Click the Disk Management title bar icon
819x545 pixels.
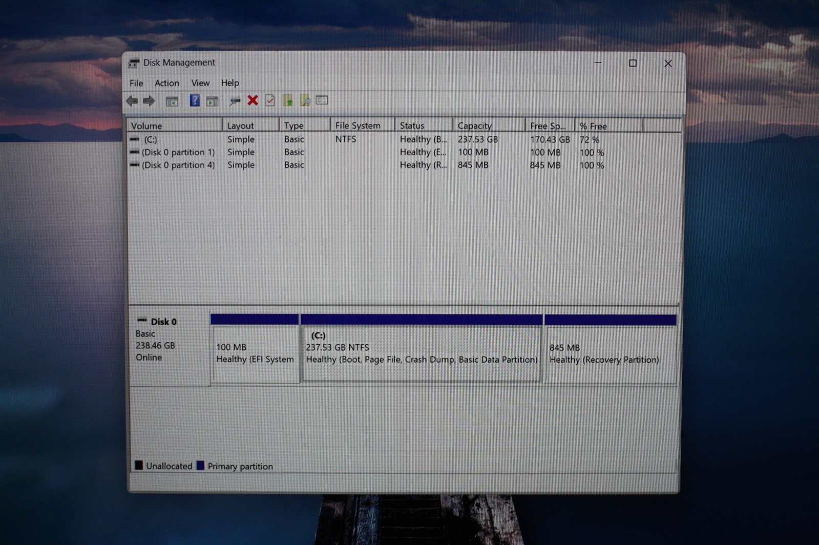(x=134, y=63)
